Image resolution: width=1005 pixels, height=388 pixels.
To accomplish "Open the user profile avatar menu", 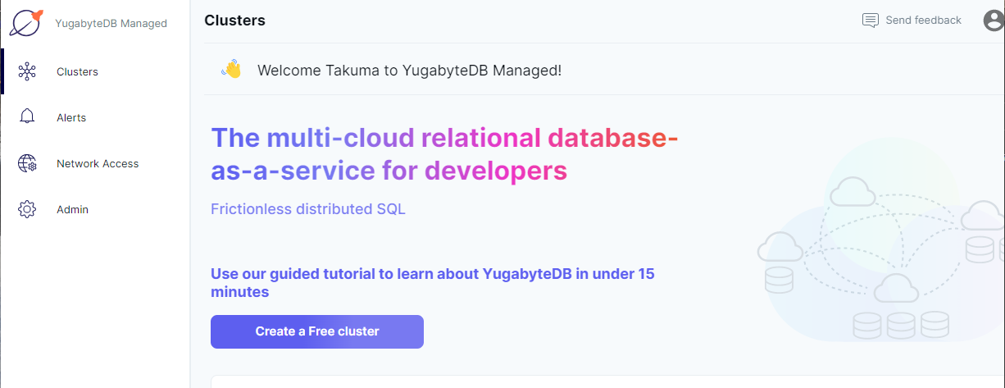I will coord(994,21).
